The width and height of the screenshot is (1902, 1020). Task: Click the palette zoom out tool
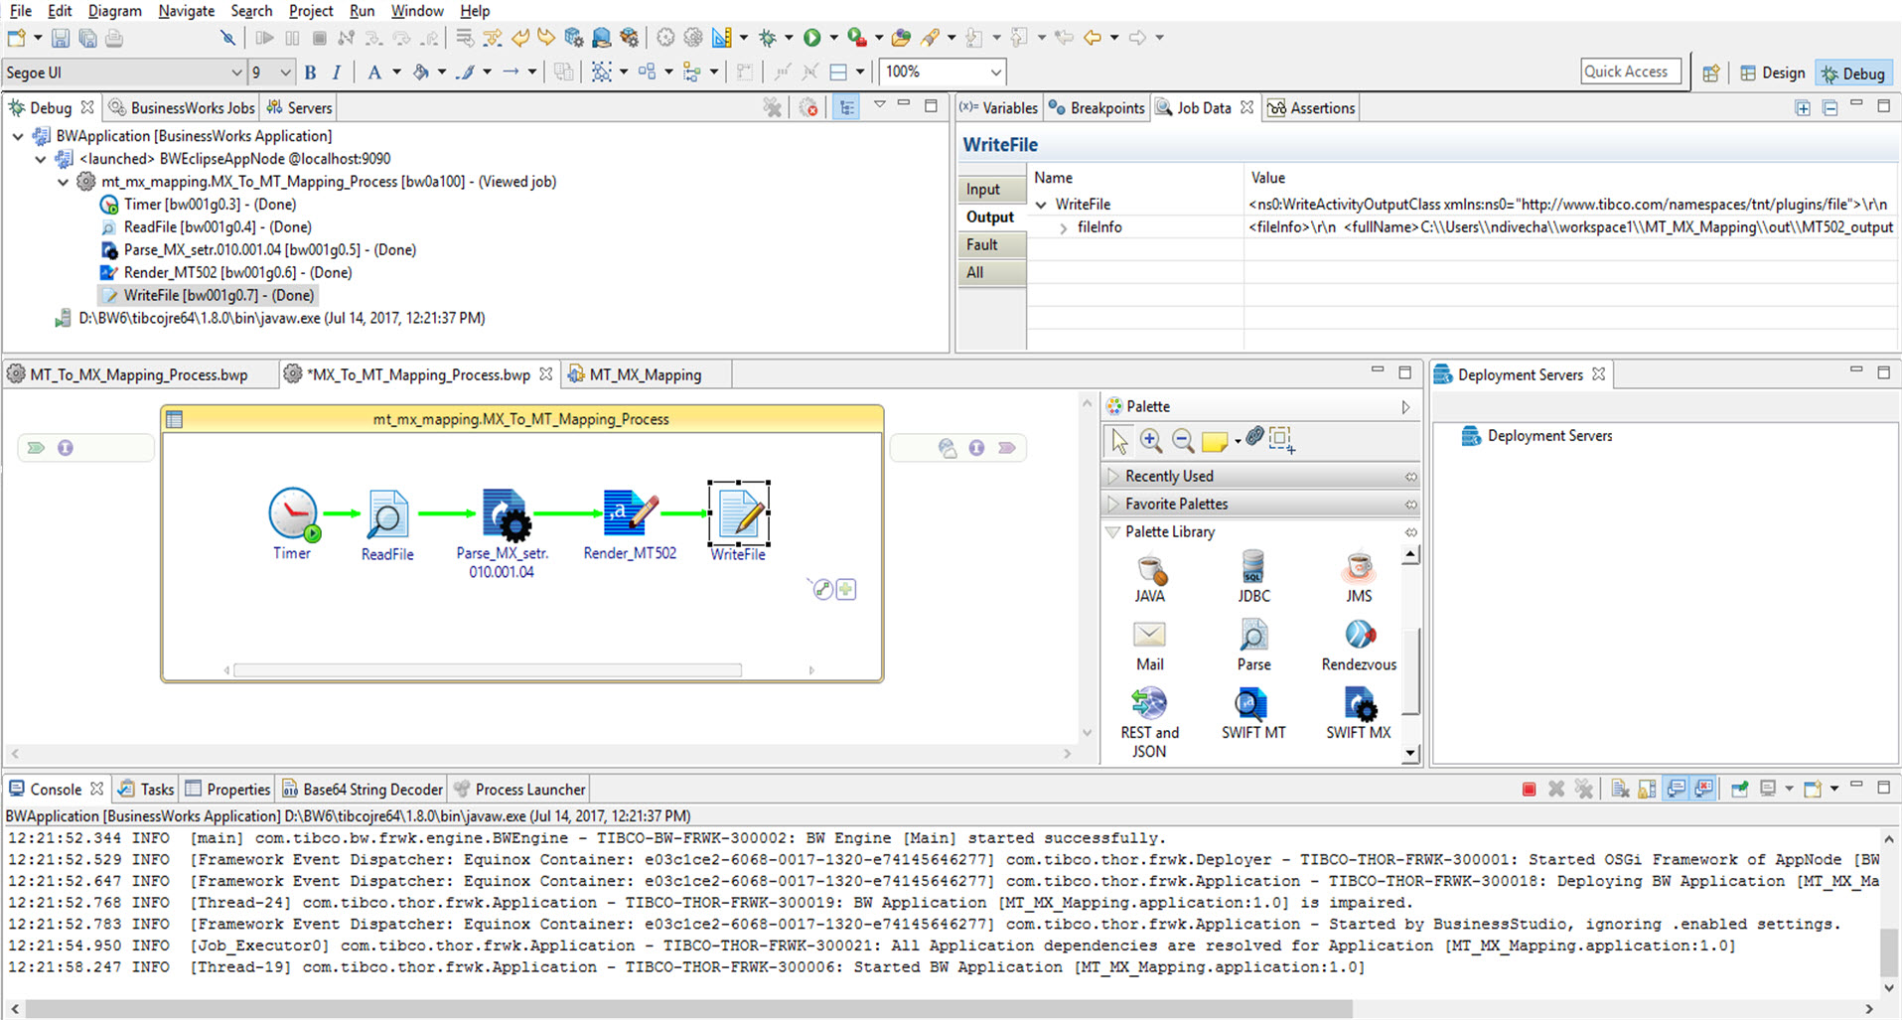tap(1183, 440)
